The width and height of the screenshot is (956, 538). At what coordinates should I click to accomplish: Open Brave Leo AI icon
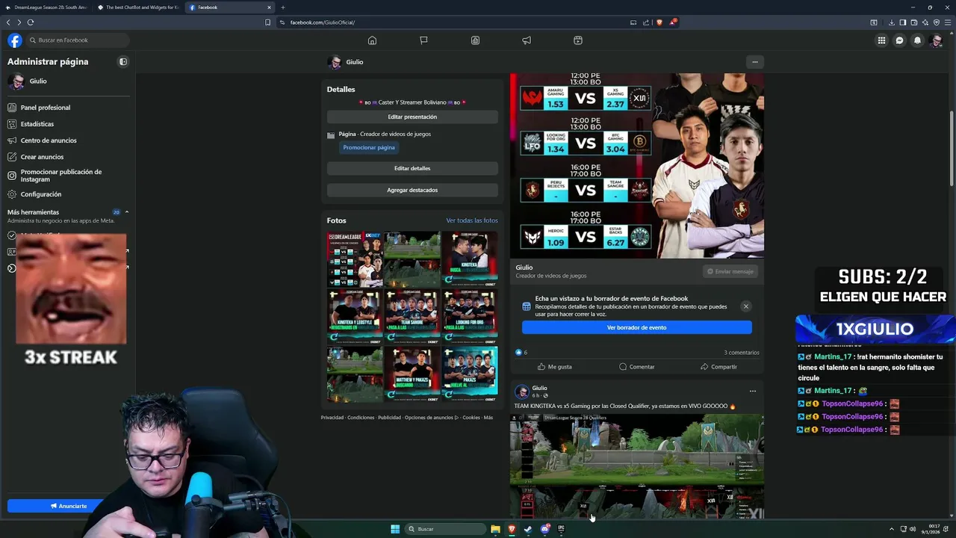coord(925,22)
